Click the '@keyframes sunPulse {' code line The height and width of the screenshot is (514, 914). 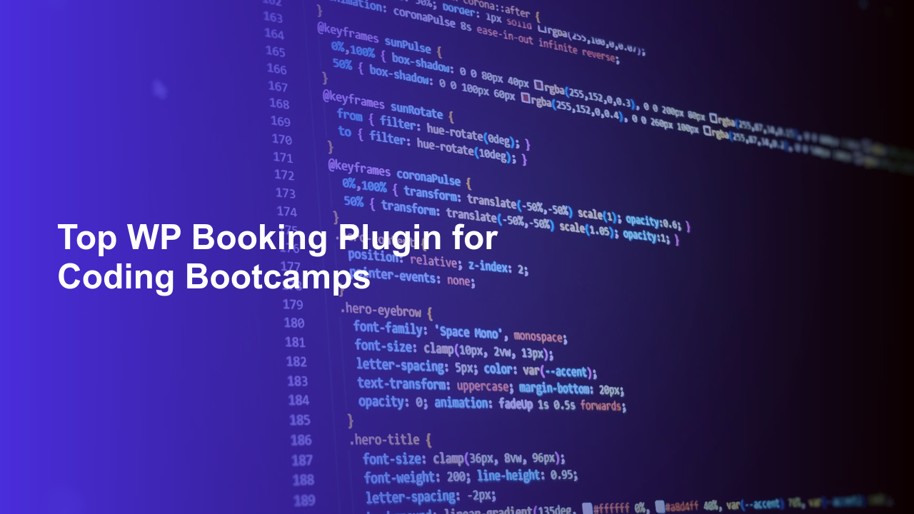379,41
